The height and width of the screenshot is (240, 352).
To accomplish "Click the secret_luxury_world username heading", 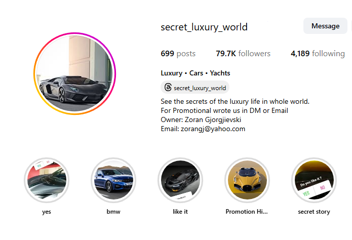I will [204, 27].
